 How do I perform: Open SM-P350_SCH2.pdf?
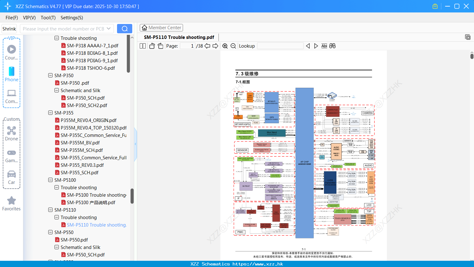87,105
